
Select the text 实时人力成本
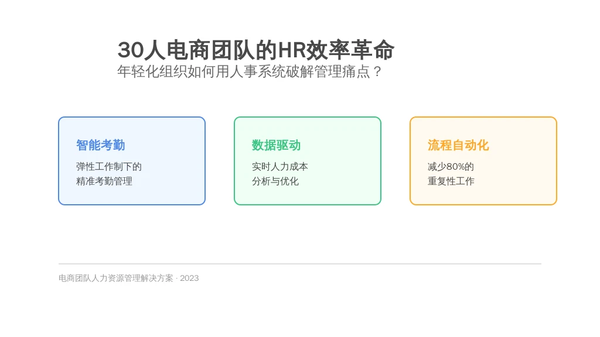279,167
